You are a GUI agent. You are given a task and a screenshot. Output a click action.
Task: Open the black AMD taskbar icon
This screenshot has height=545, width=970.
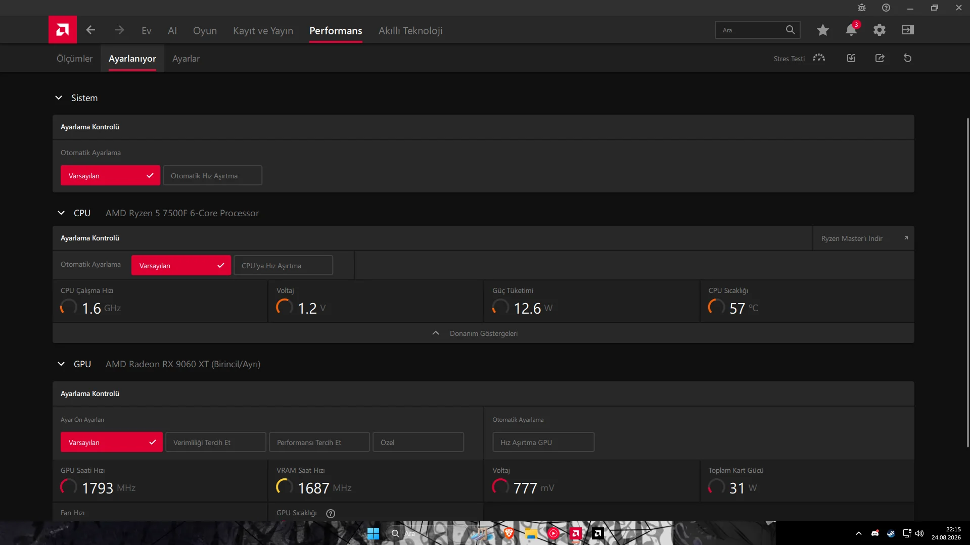[598, 533]
